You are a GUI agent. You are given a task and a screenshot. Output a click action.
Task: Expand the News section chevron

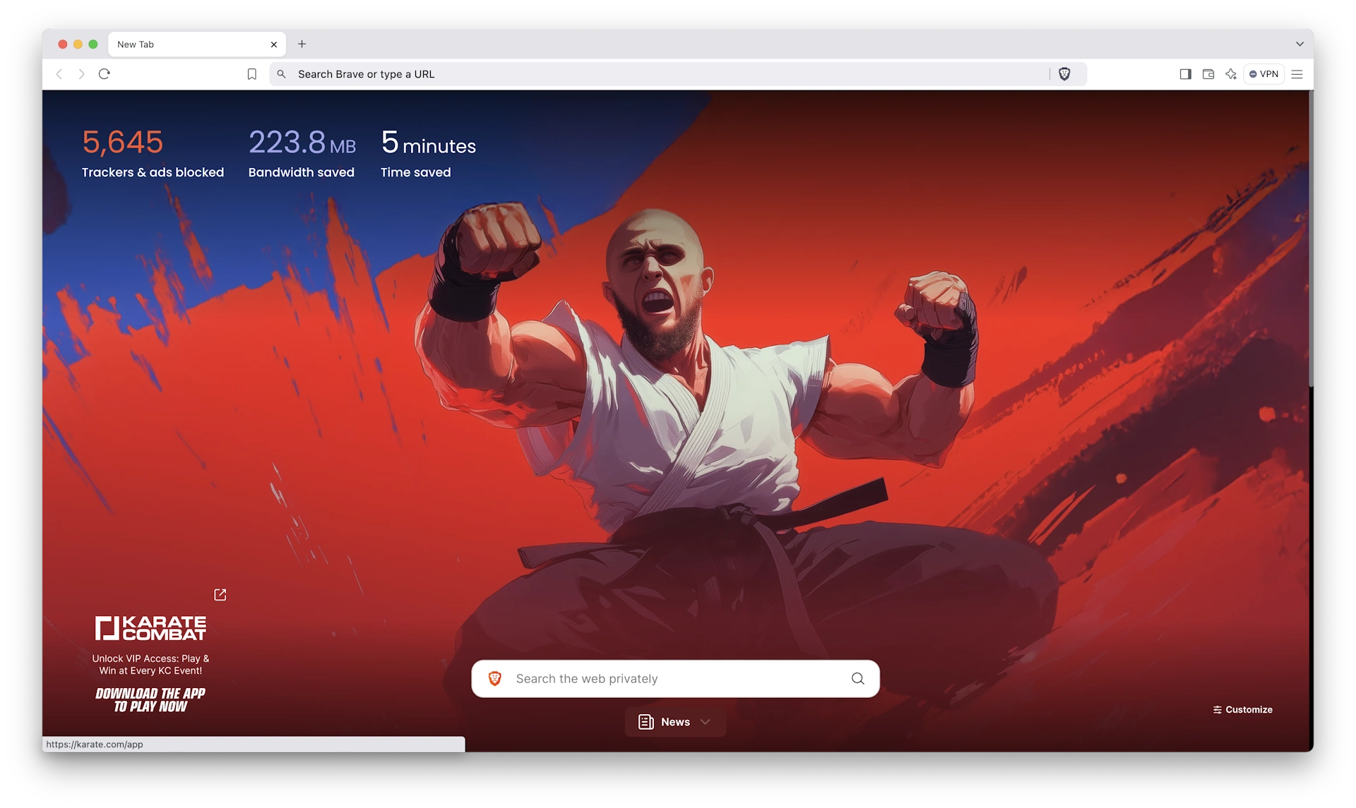pos(705,722)
